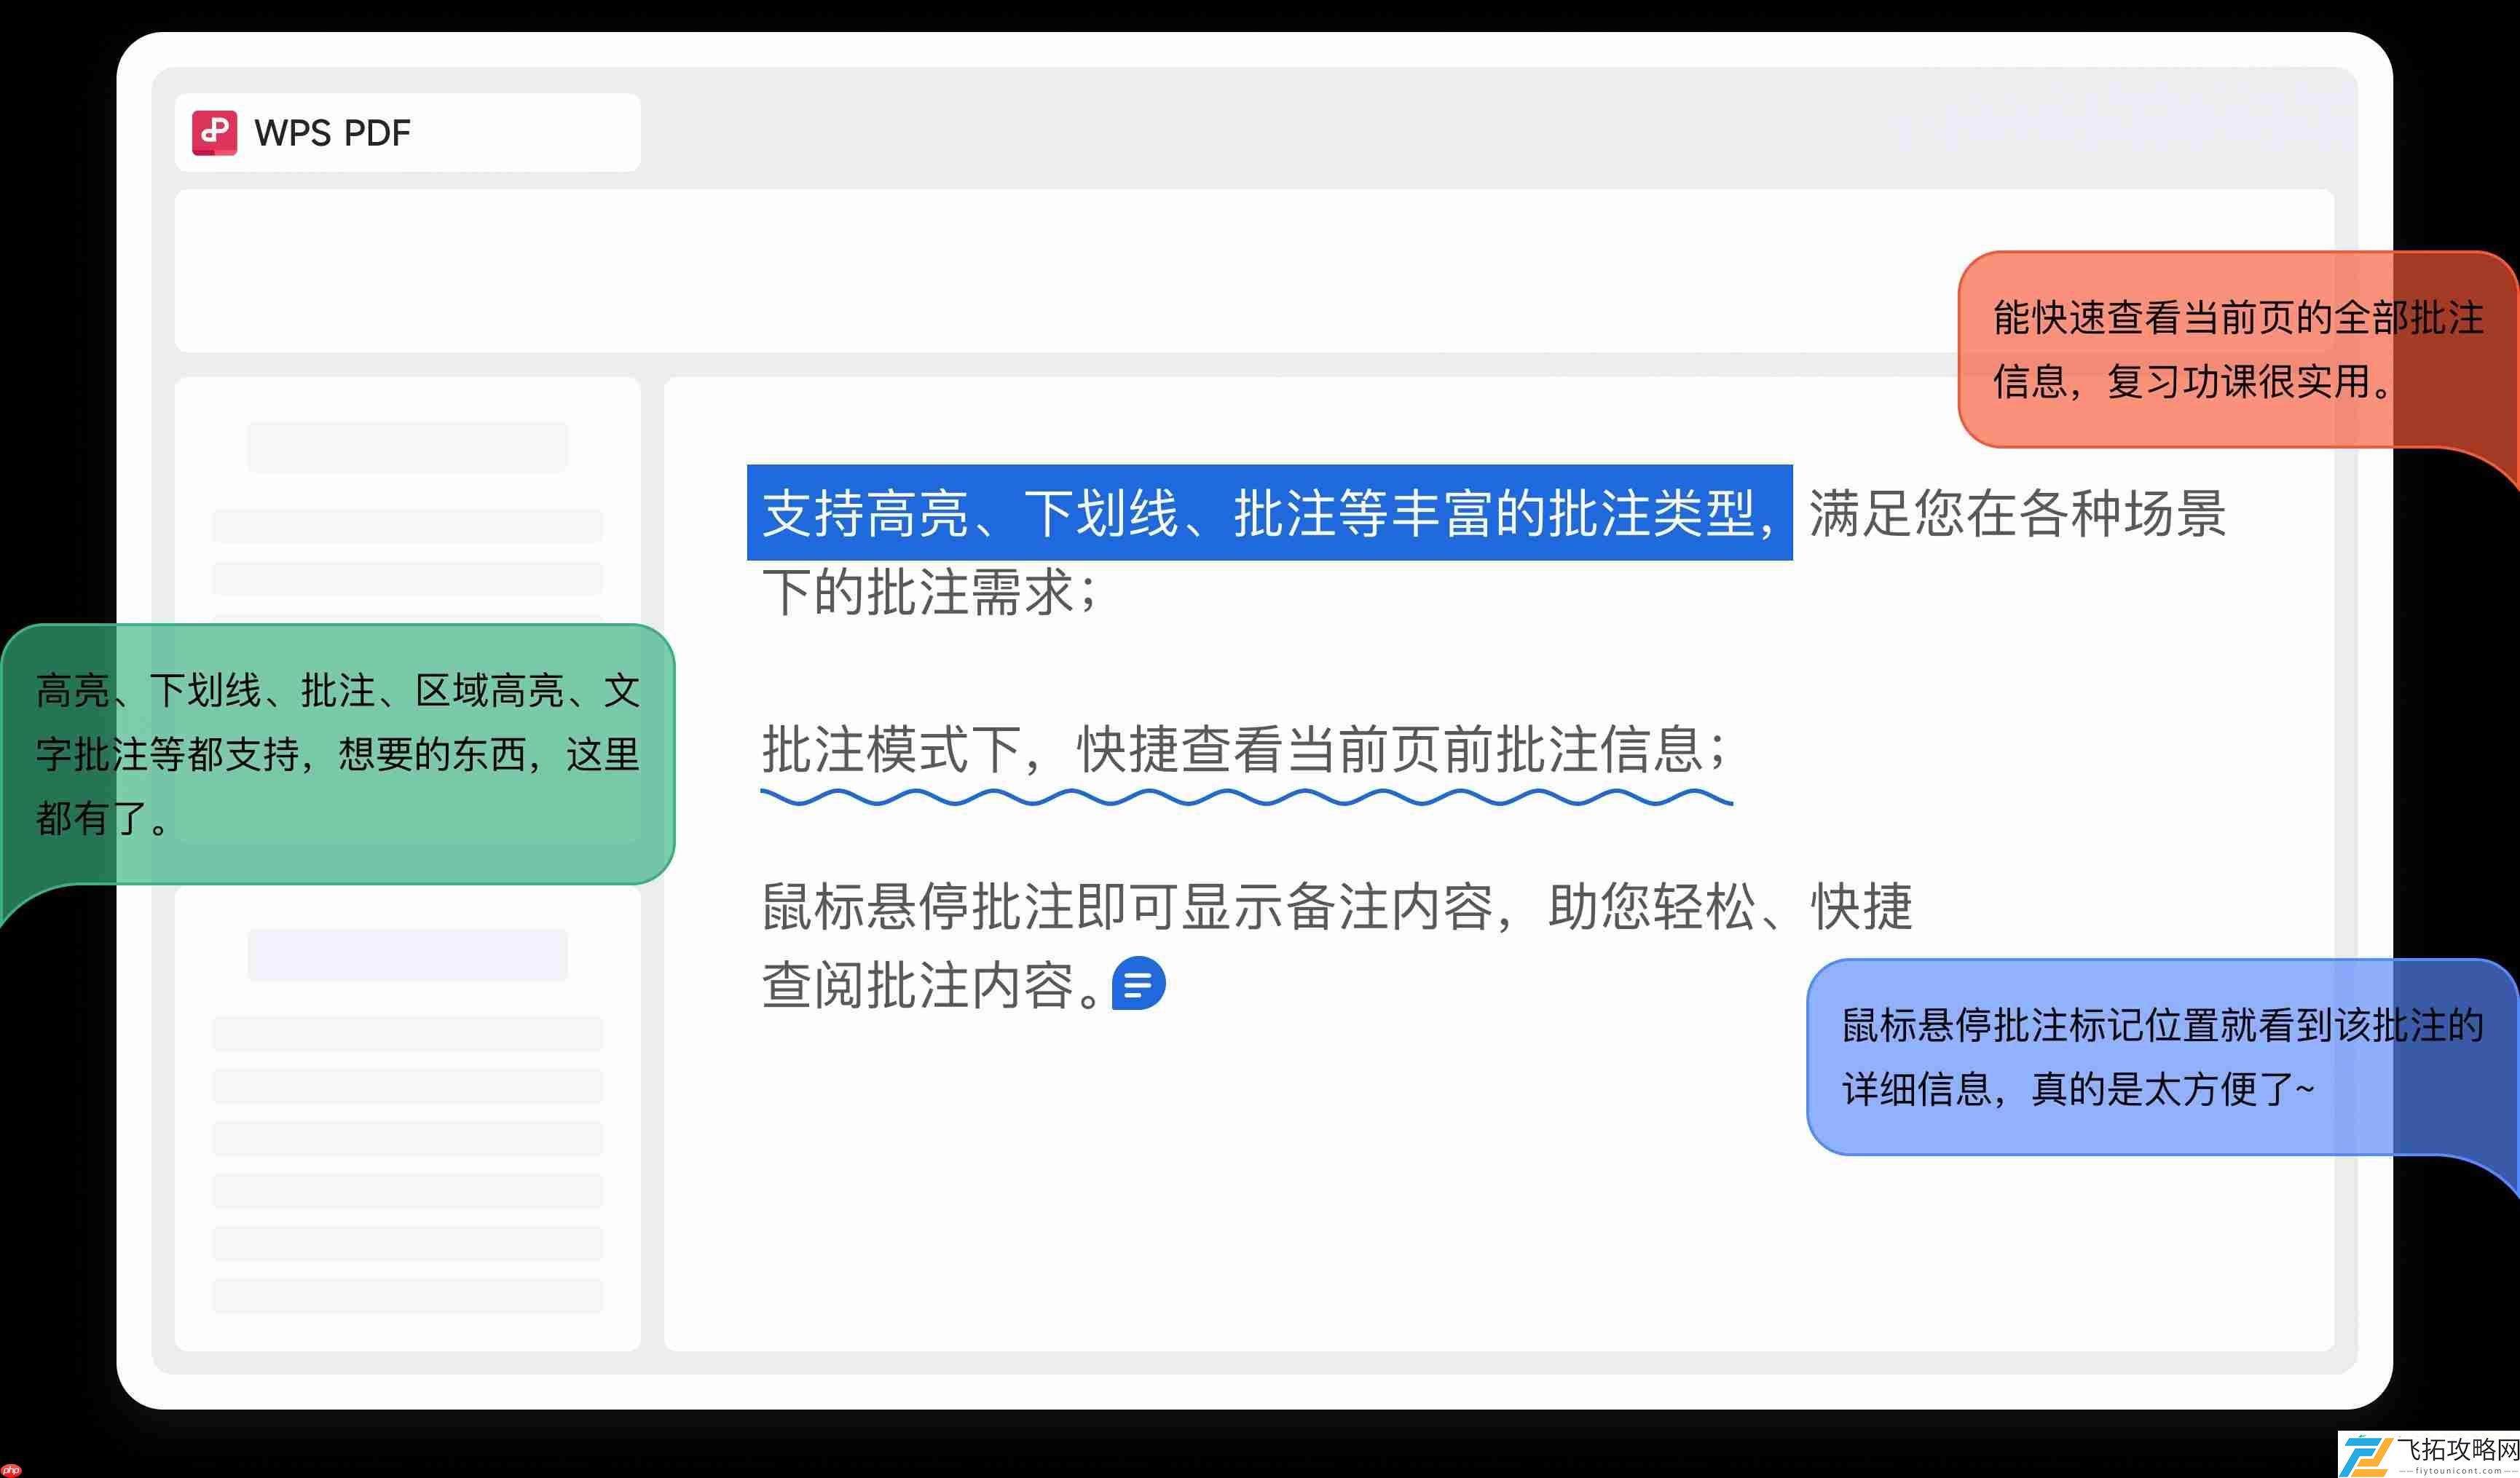Select the WPS PDF title tab
Image resolution: width=2520 pixels, height=1478 pixels.
(x=407, y=132)
